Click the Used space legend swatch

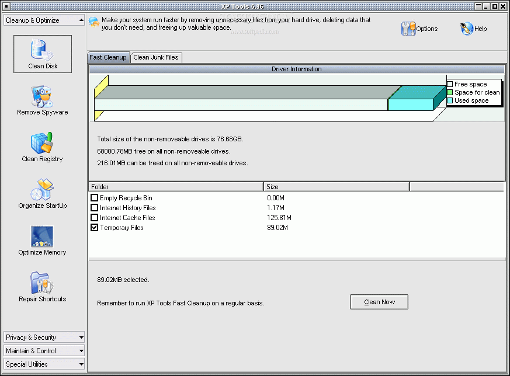[x=450, y=101]
